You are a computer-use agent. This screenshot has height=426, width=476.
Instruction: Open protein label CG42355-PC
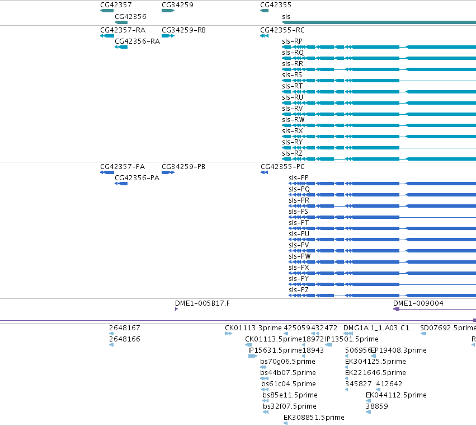click(x=282, y=167)
